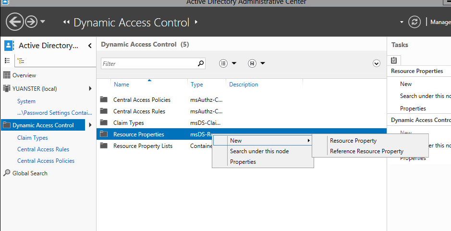Click the YUANSTER domain server icon
This screenshot has width=451, height=231.
[x=7, y=88]
